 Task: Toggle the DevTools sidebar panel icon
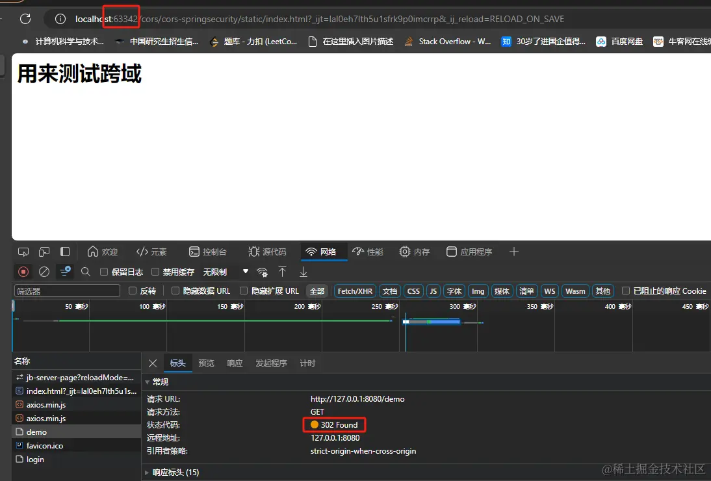[x=65, y=252]
